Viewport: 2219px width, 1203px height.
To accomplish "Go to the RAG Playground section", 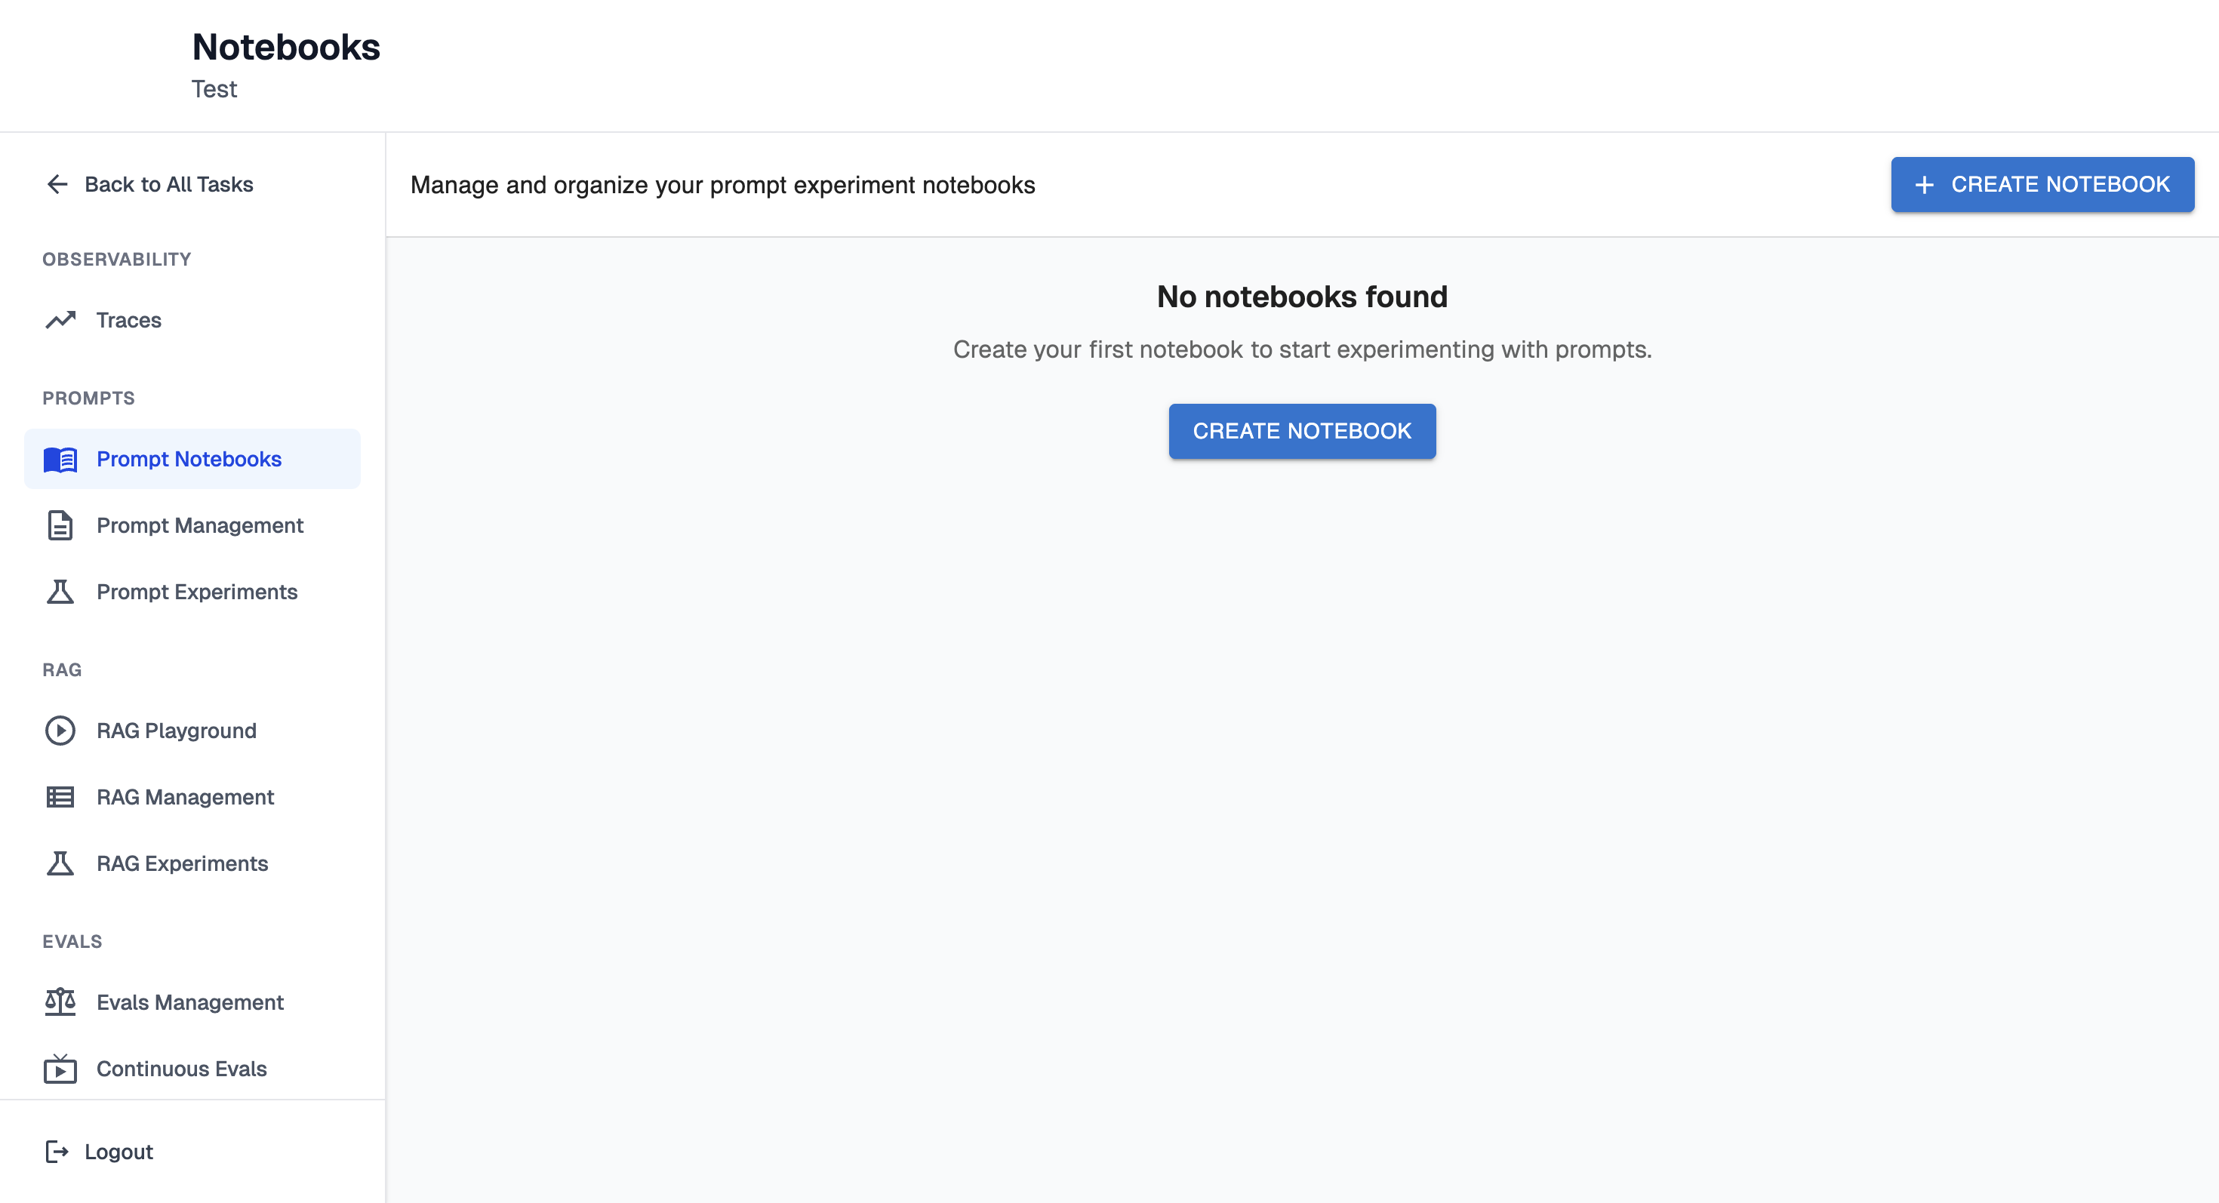I will click(177, 731).
